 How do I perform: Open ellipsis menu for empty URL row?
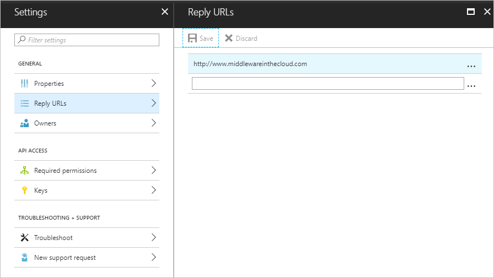(471, 85)
